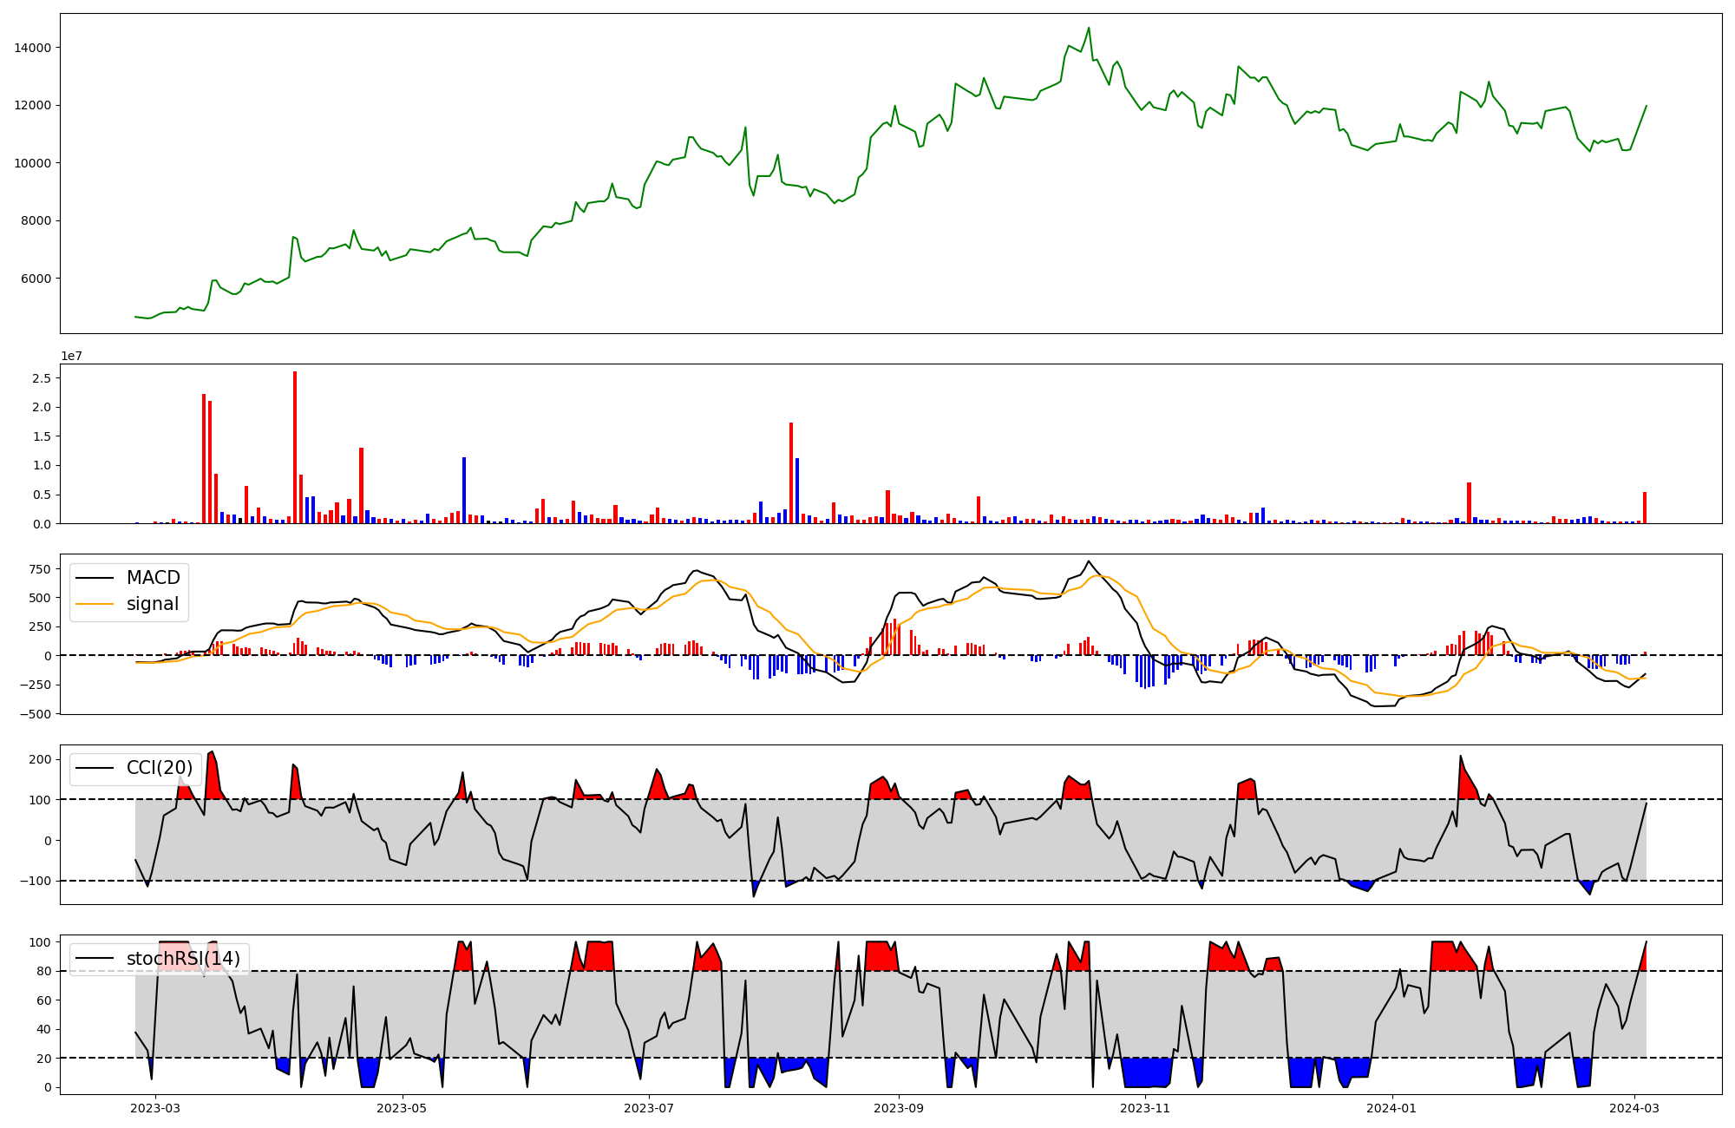Click the orange signal legend line swatch
1735x1128 pixels.
[95, 604]
